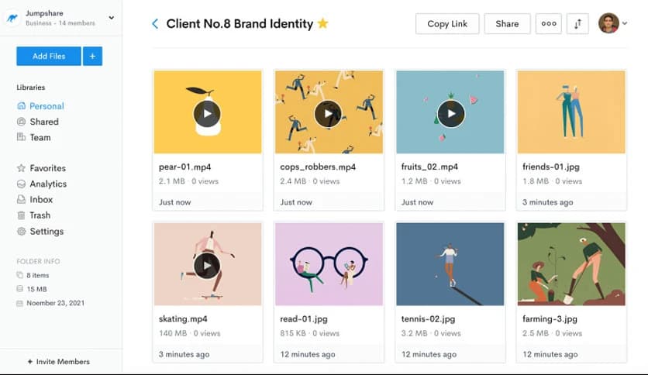648x375 pixels.
Task: Click the back arrow beside folder title
Action: pos(155,24)
